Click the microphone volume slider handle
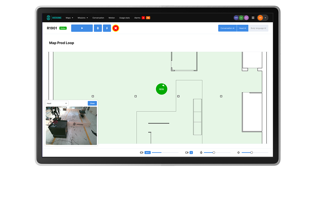317x201 pixels. pyautogui.click(x=214, y=152)
